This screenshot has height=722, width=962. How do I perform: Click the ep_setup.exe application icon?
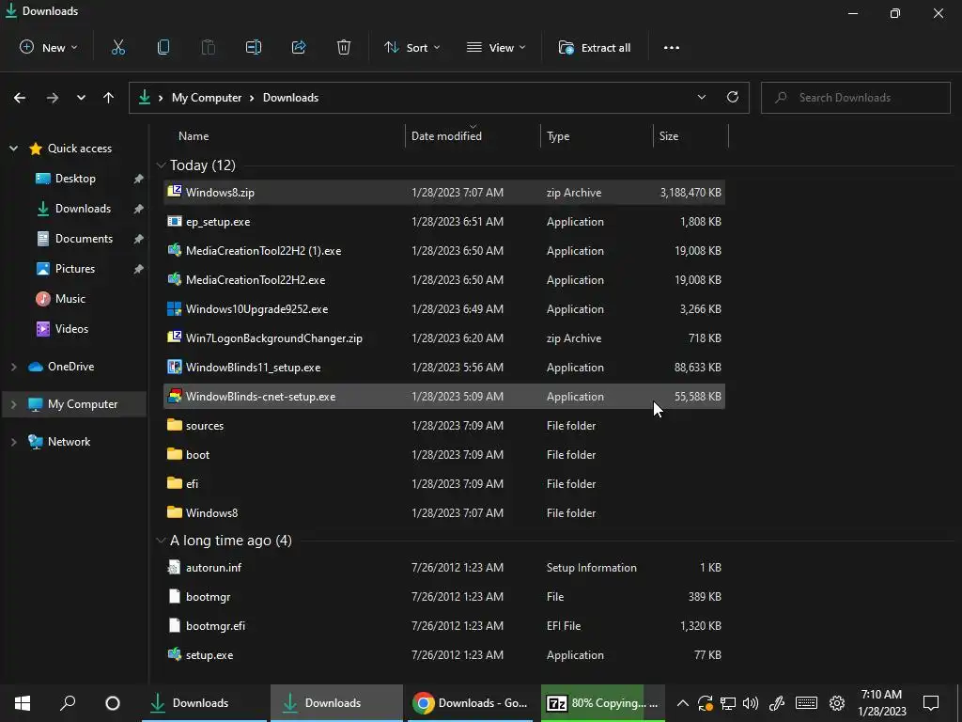coord(174,221)
